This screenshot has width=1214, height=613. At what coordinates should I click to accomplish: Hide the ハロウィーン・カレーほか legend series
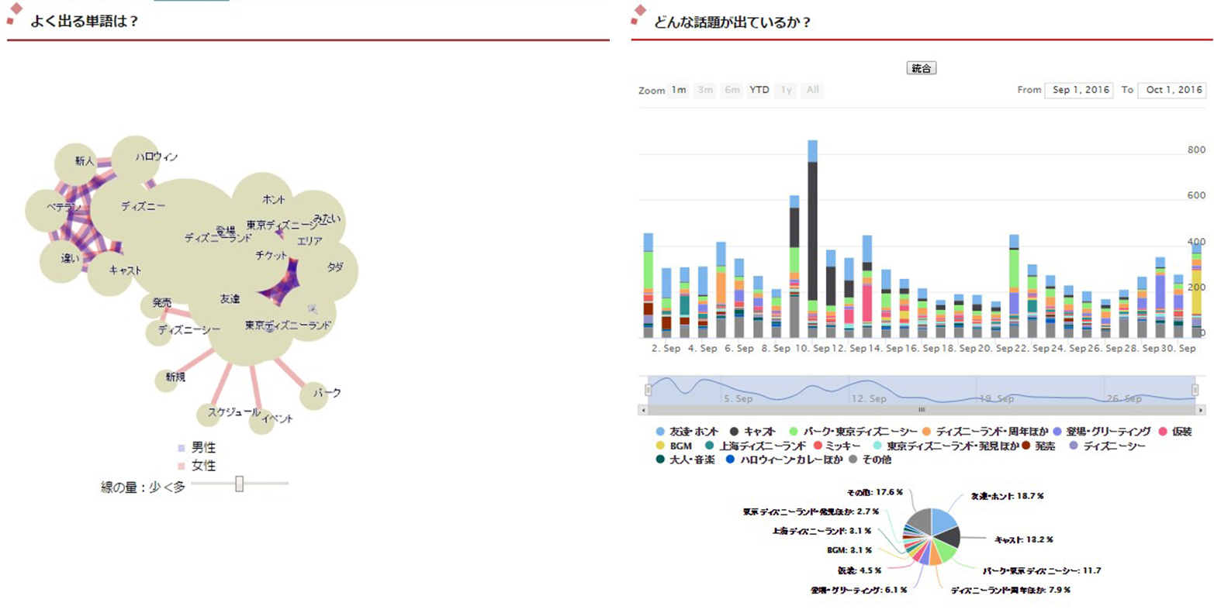[783, 460]
